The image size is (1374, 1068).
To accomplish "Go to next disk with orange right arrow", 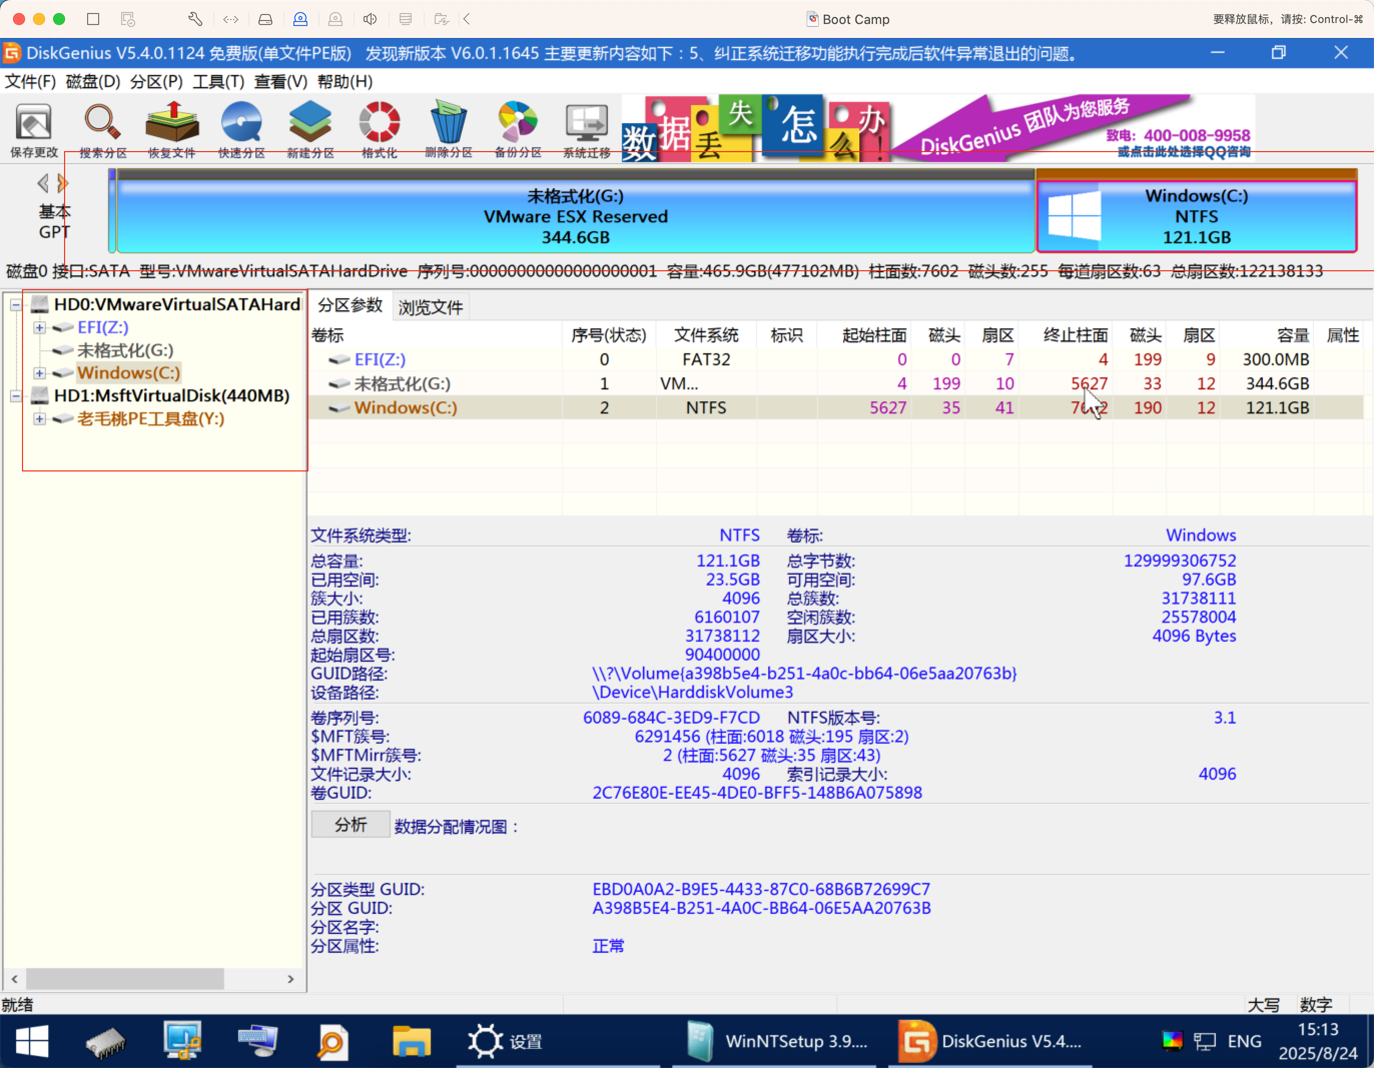I will [62, 184].
